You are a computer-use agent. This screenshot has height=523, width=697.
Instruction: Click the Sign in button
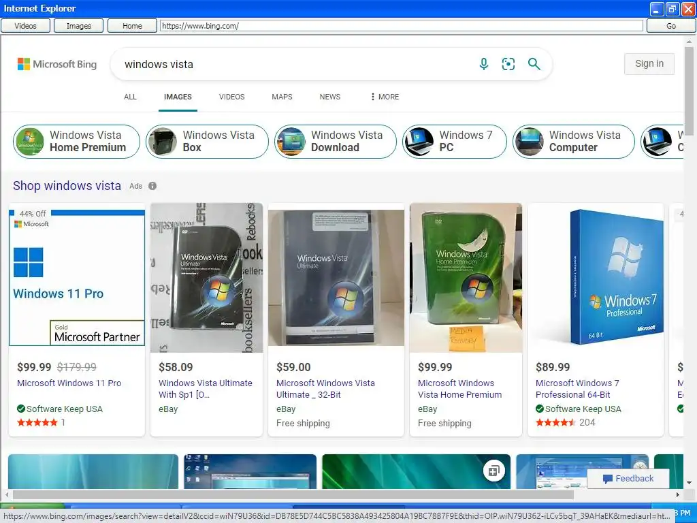point(649,63)
